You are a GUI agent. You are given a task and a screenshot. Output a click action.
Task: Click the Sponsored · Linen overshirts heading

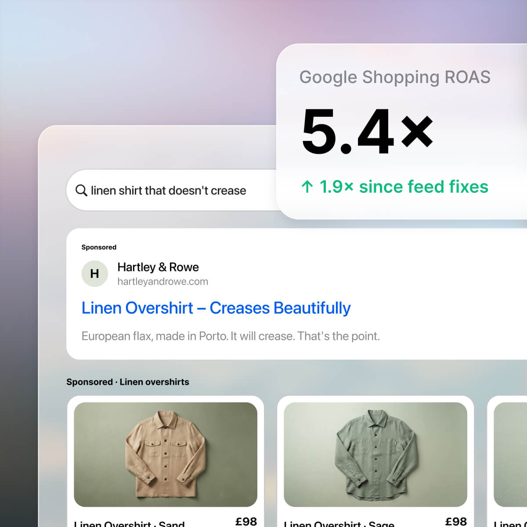point(128,382)
